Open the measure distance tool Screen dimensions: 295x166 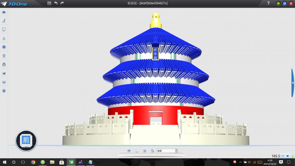coord(4,82)
